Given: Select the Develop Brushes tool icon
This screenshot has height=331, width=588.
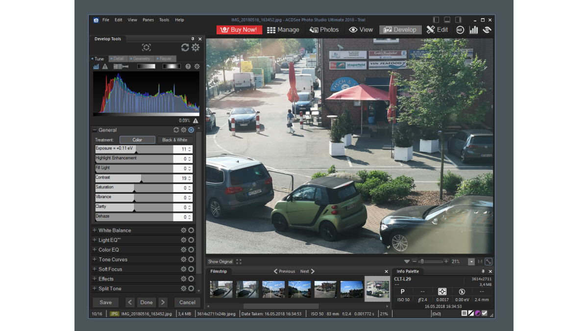Looking at the screenshot, I should point(121,66).
